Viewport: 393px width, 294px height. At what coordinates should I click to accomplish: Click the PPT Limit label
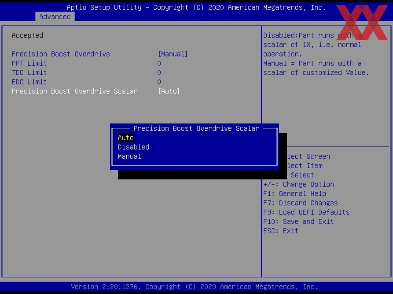29,63
